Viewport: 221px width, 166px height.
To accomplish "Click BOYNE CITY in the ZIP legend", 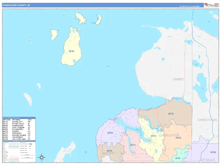I will coord(17,122).
